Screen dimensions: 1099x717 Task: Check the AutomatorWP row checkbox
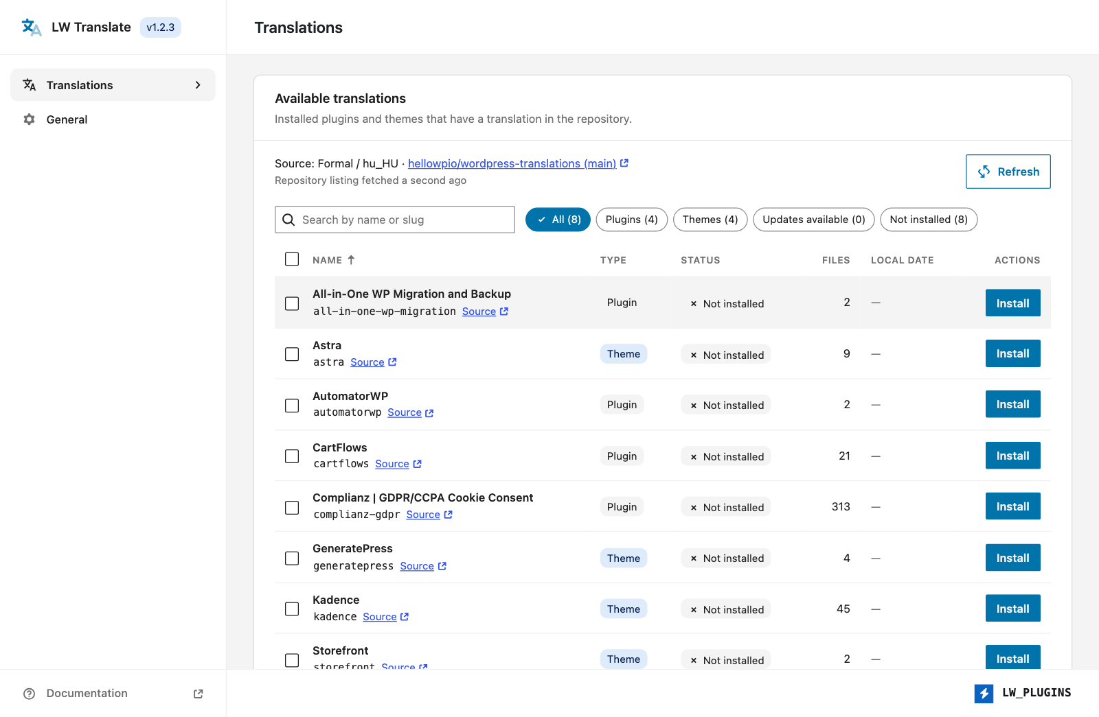[292, 405]
